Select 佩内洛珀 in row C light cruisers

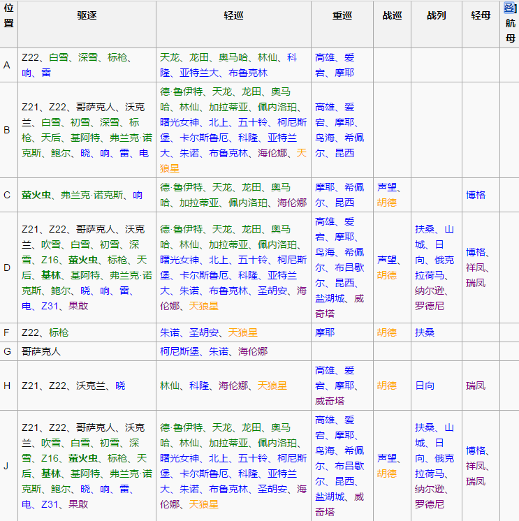coord(248,203)
